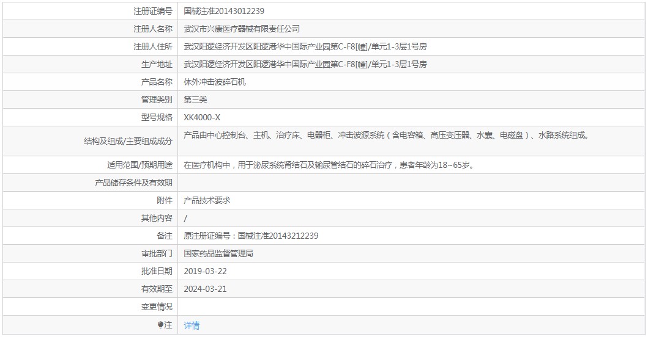Click the 注册人住所 label
This screenshot has width=648, height=337.
click(153, 46)
